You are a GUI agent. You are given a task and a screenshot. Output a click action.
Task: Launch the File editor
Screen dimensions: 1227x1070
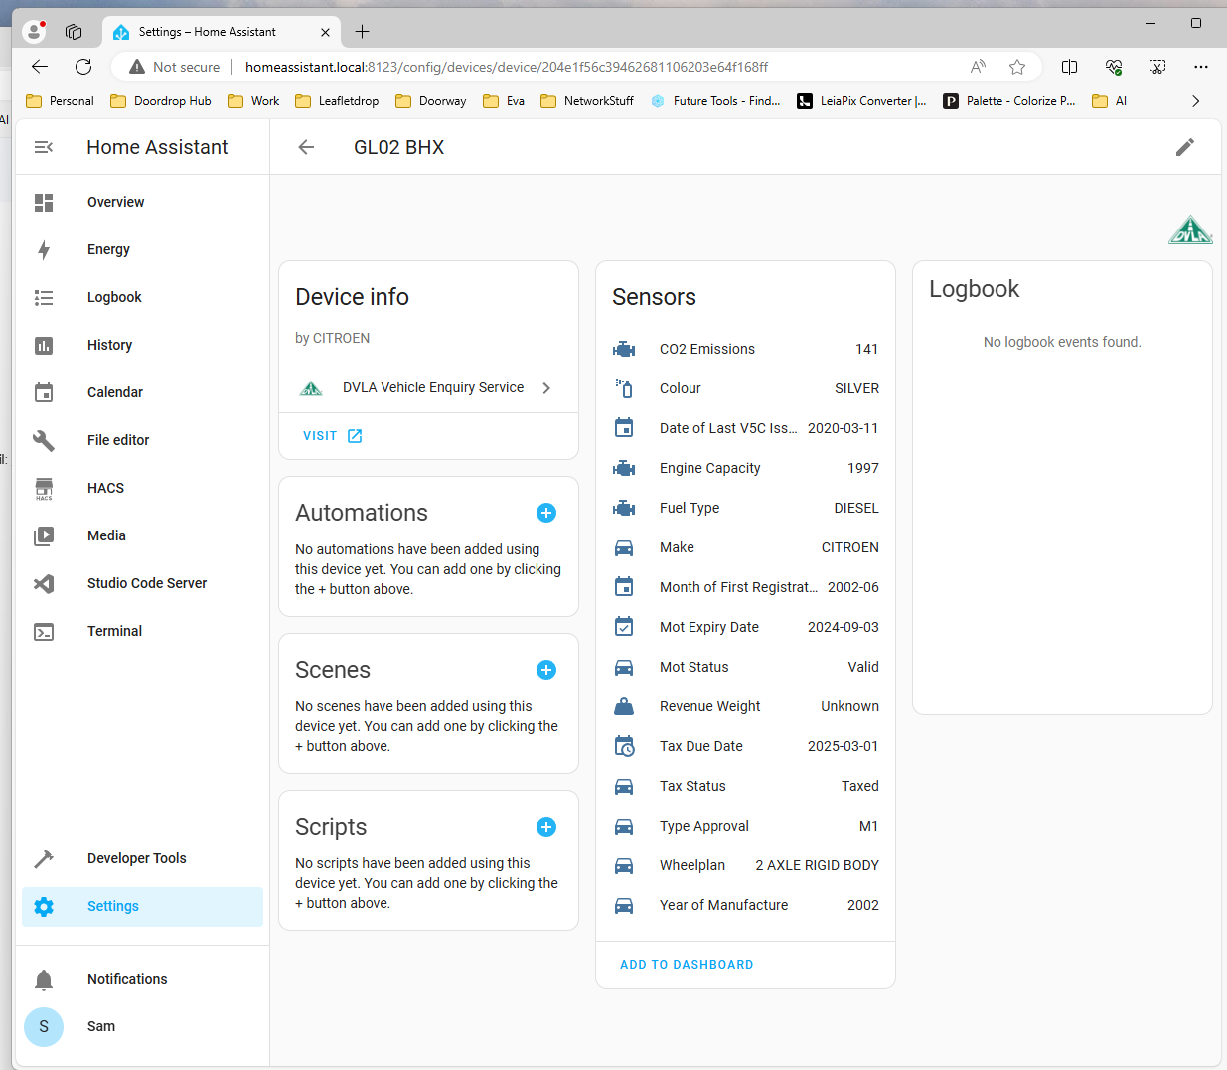click(x=143, y=440)
